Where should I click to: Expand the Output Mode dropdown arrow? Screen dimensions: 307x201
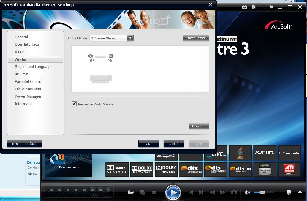[x=130, y=38]
